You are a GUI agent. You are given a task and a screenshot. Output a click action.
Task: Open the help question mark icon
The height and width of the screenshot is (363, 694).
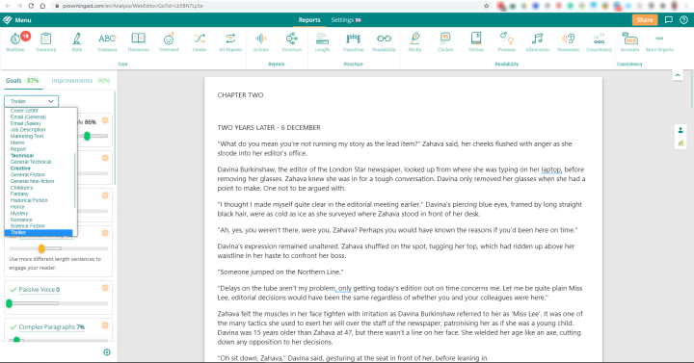point(683,20)
